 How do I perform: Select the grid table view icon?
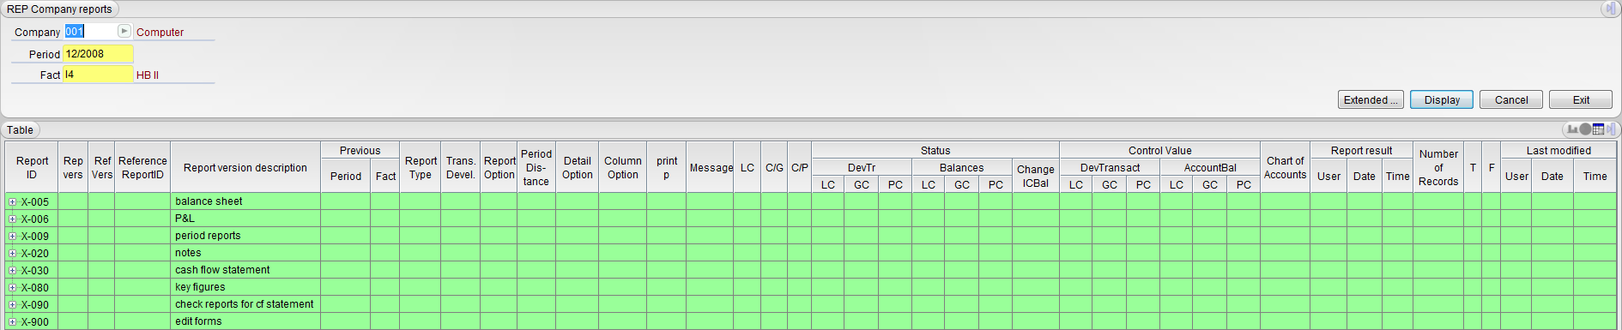tap(1598, 129)
